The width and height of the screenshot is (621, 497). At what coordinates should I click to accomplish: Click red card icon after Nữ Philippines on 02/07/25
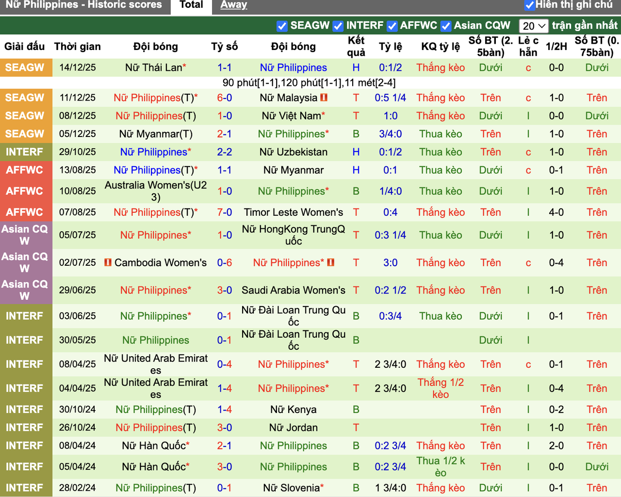click(x=331, y=262)
